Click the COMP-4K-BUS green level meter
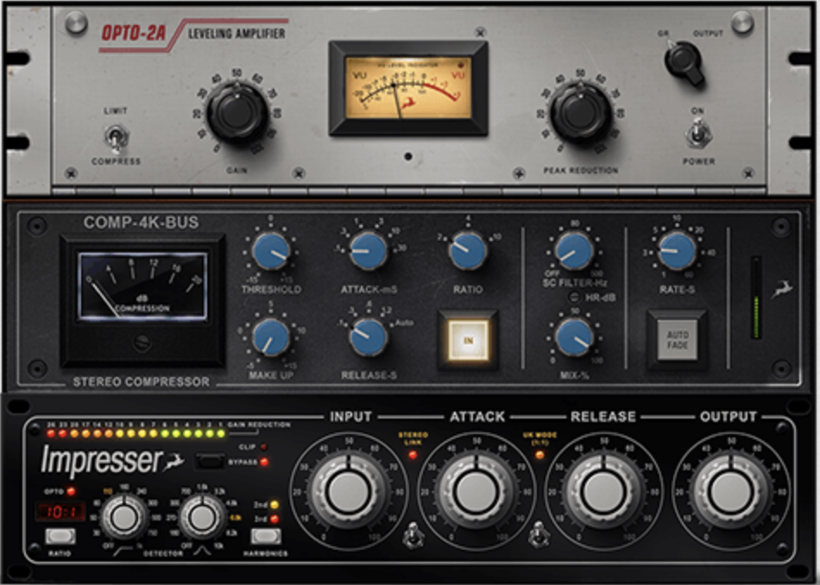The height and width of the screenshot is (585, 820). pos(755,297)
